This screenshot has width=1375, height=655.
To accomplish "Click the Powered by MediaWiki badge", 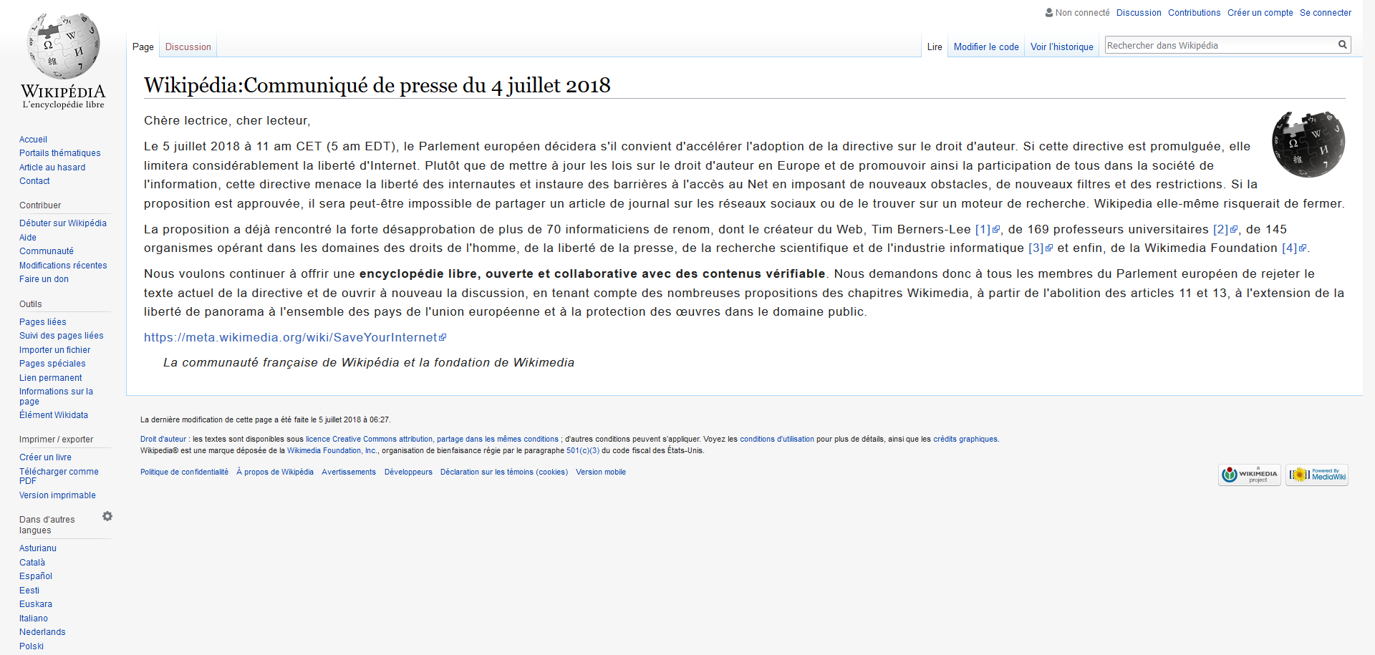I will click(x=1317, y=475).
